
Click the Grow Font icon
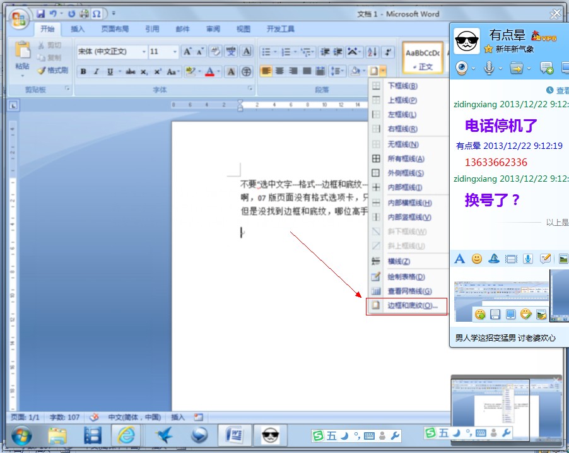[187, 52]
